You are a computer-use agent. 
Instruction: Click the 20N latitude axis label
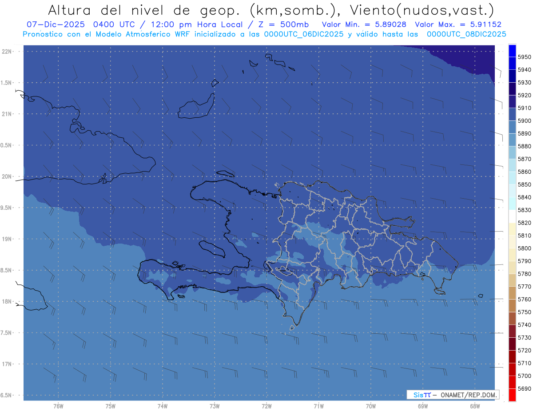(x=7, y=176)
